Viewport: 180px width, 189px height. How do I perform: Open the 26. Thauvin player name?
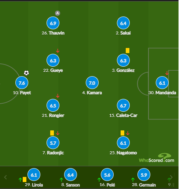[x=53, y=33]
